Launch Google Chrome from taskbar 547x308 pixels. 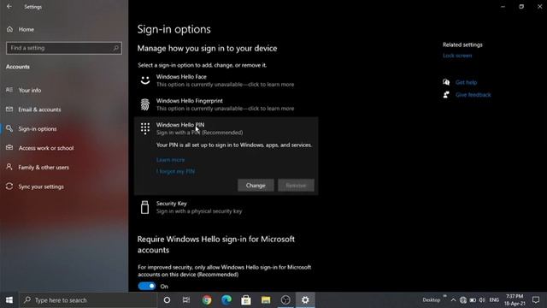click(207, 300)
